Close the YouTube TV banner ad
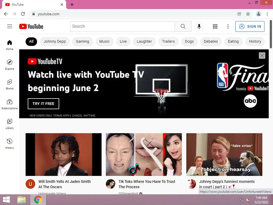 [x=262, y=56]
